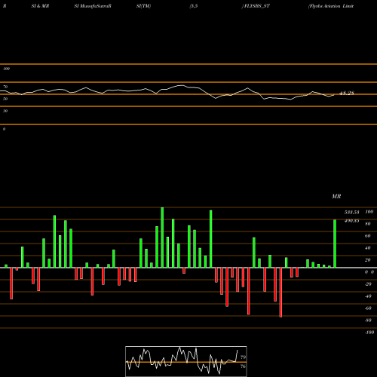The width and height of the screenshot is (377, 377).
Task: Click the MR axis label 60
Action: pos(368,236)
